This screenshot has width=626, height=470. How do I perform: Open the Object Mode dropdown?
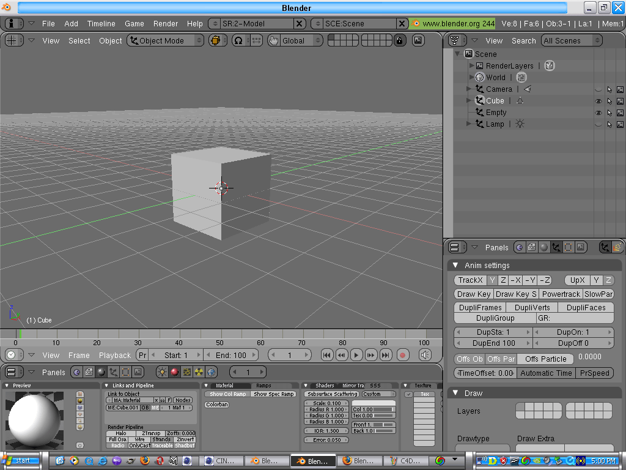[165, 40]
